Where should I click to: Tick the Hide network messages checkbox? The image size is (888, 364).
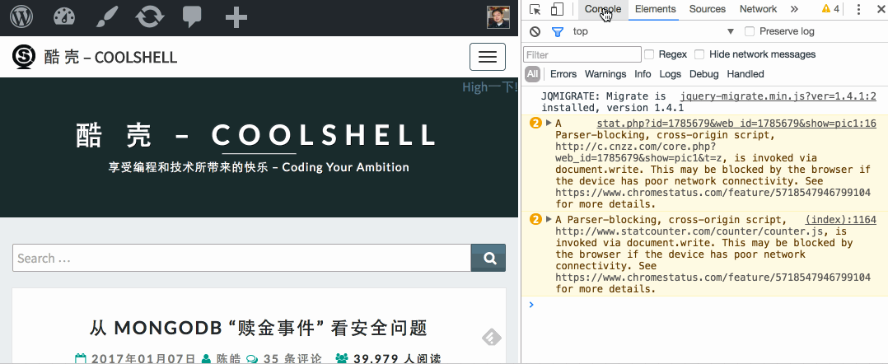699,54
